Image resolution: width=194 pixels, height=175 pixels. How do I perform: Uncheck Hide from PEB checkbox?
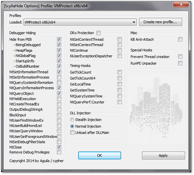[x=59, y=39]
